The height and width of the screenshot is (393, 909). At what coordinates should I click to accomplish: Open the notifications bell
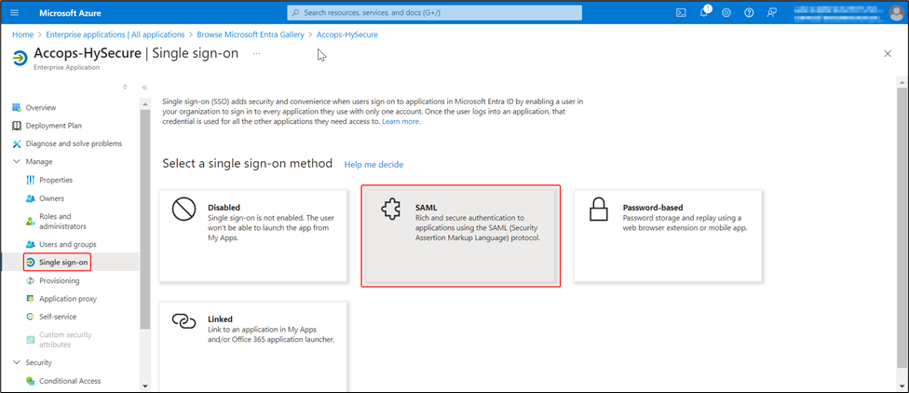pyautogui.click(x=704, y=13)
